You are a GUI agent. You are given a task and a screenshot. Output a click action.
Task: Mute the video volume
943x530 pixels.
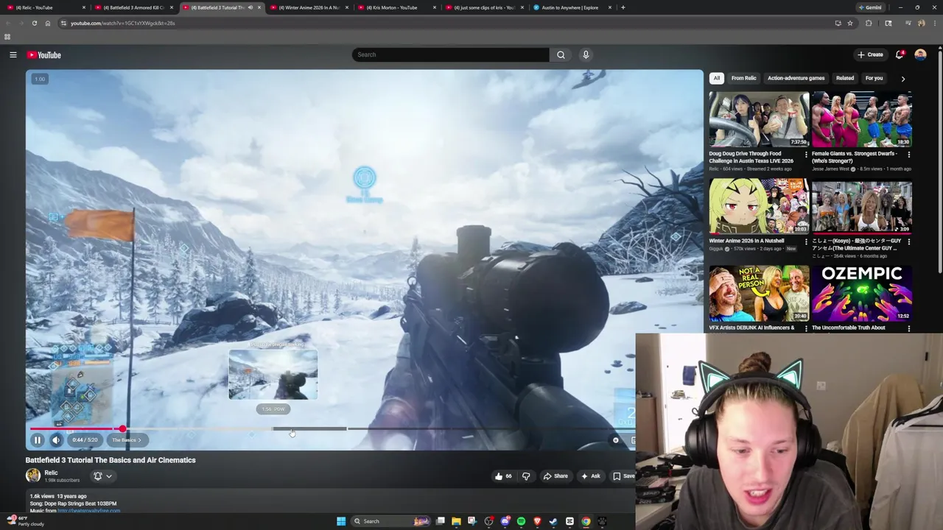[x=56, y=440]
